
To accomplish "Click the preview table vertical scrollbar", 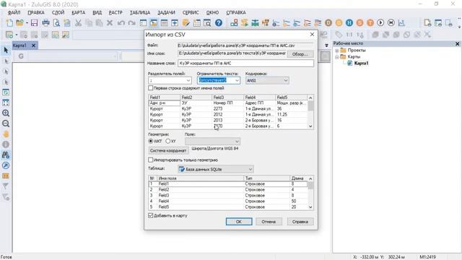I will click(x=310, y=112).
